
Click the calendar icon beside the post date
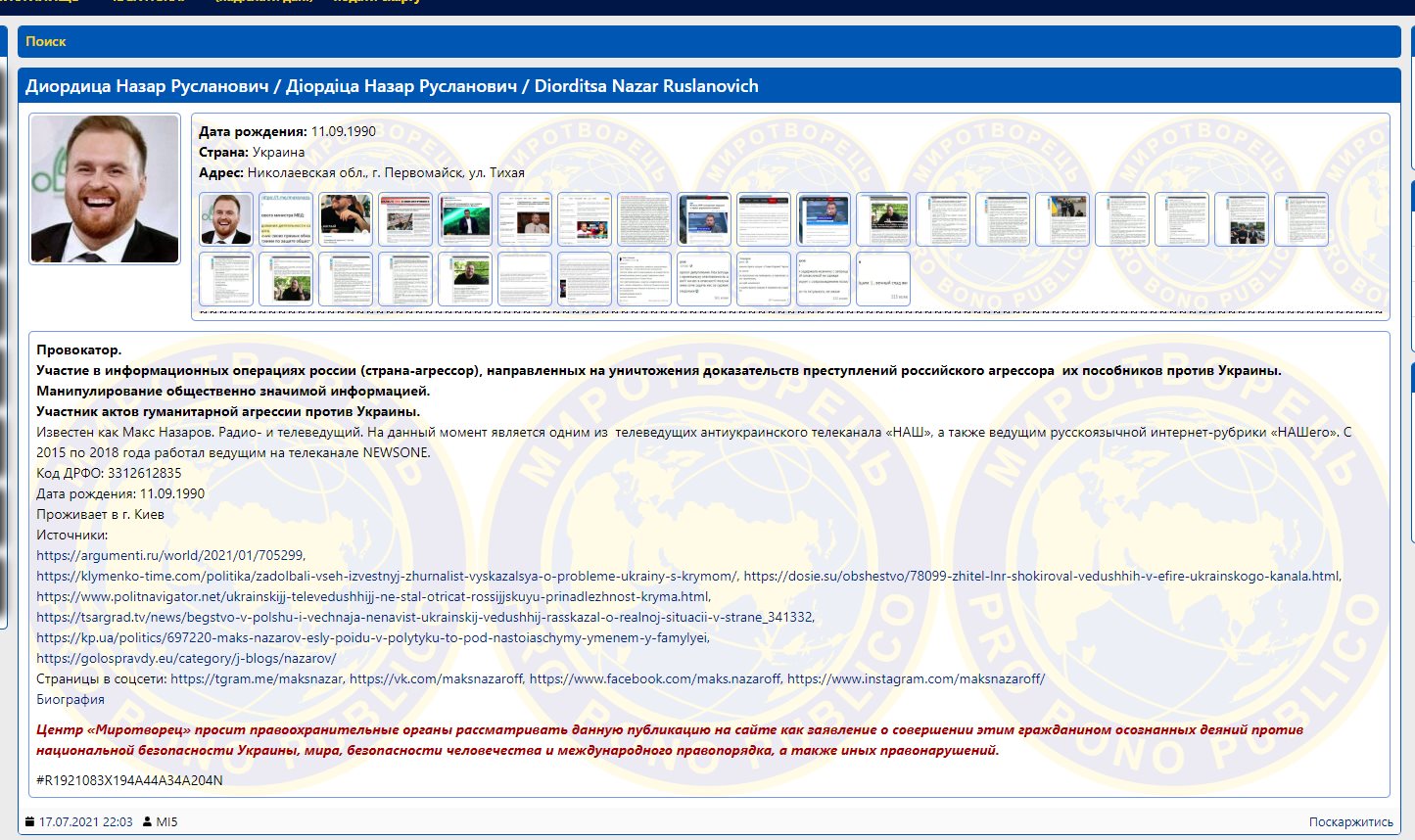tap(30, 821)
